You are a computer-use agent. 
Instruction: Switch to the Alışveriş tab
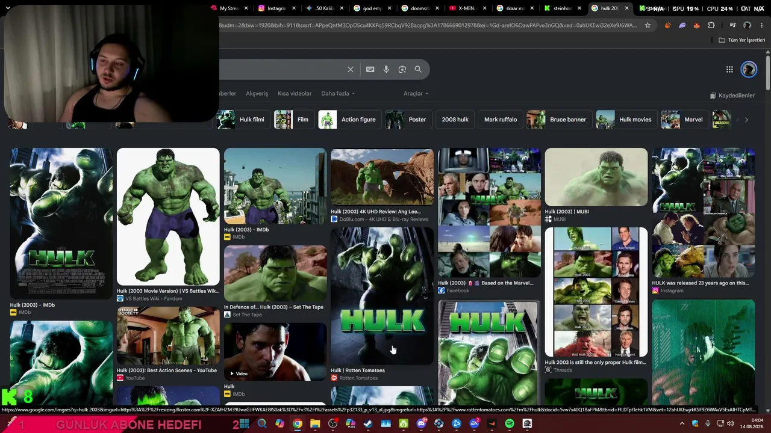click(x=257, y=94)
